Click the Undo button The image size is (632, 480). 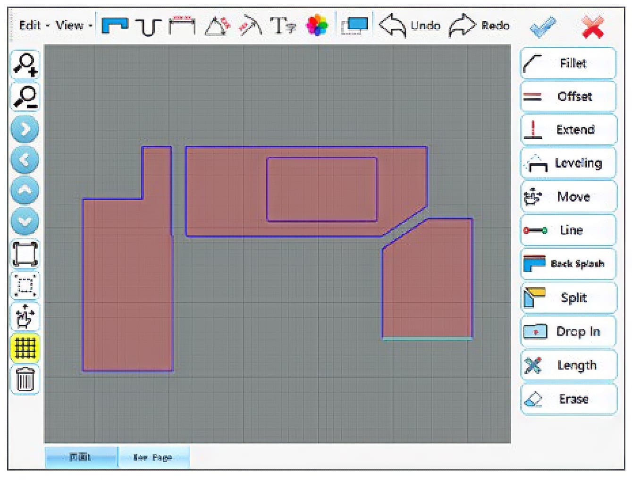pyautogui.click(x=409, y=25)
